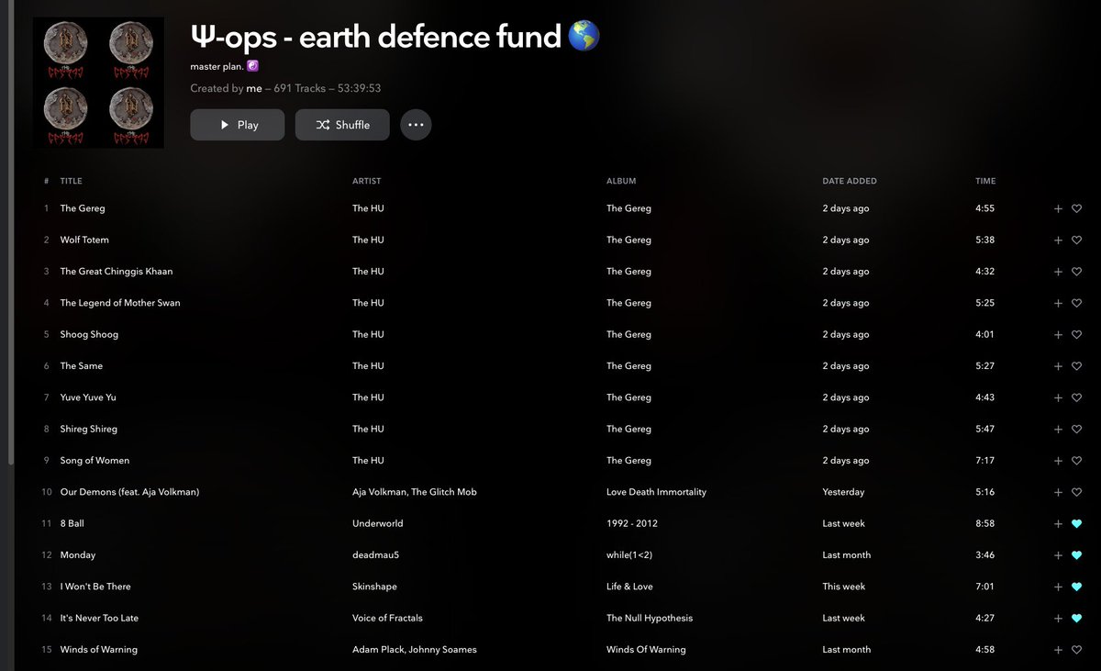Add Wolf Totem track via plus icon

[x=1058, y=240]
